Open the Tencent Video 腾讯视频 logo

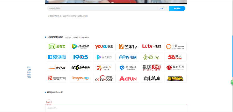coord(81,46)
